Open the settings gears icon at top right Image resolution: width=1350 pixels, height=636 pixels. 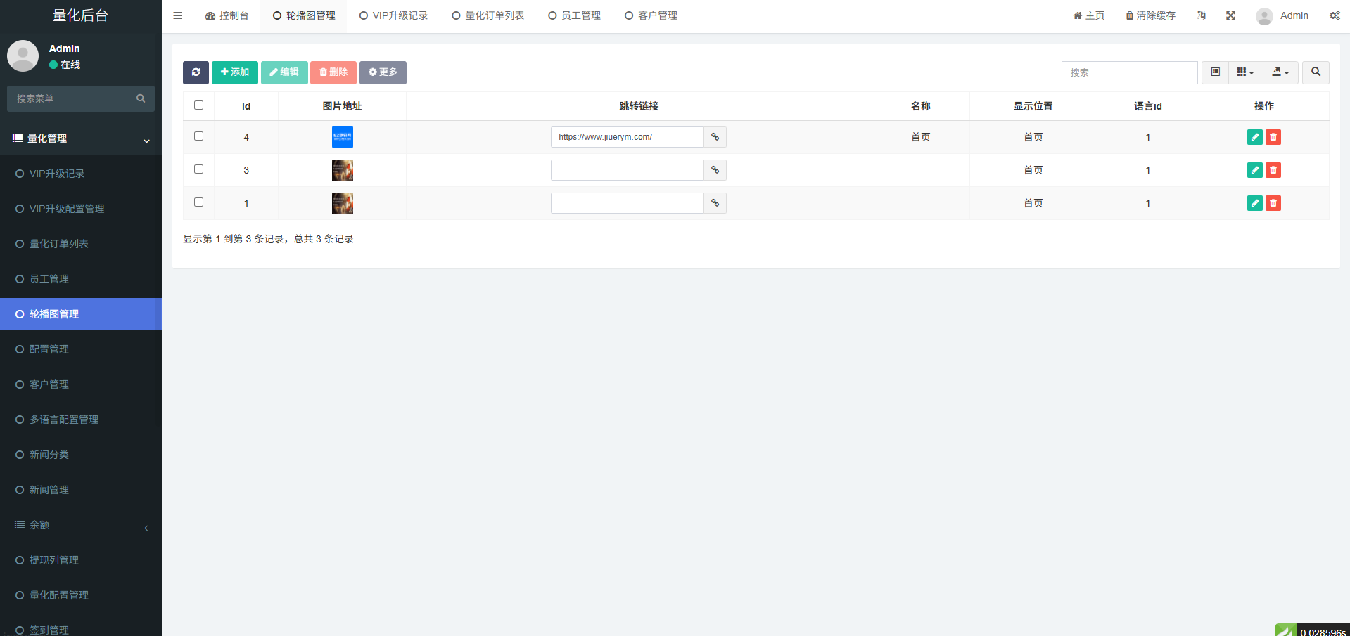click(1335, 15)
